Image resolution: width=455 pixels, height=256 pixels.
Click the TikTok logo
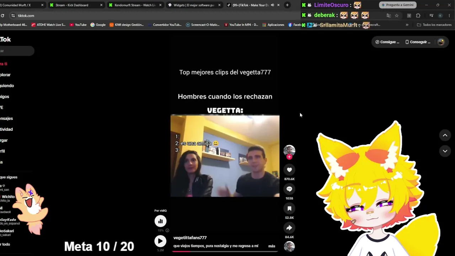pyautogui.click(x=5, y=39)
